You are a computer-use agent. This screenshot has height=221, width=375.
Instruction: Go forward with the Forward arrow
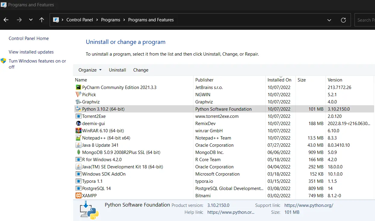tap(19, 20)
